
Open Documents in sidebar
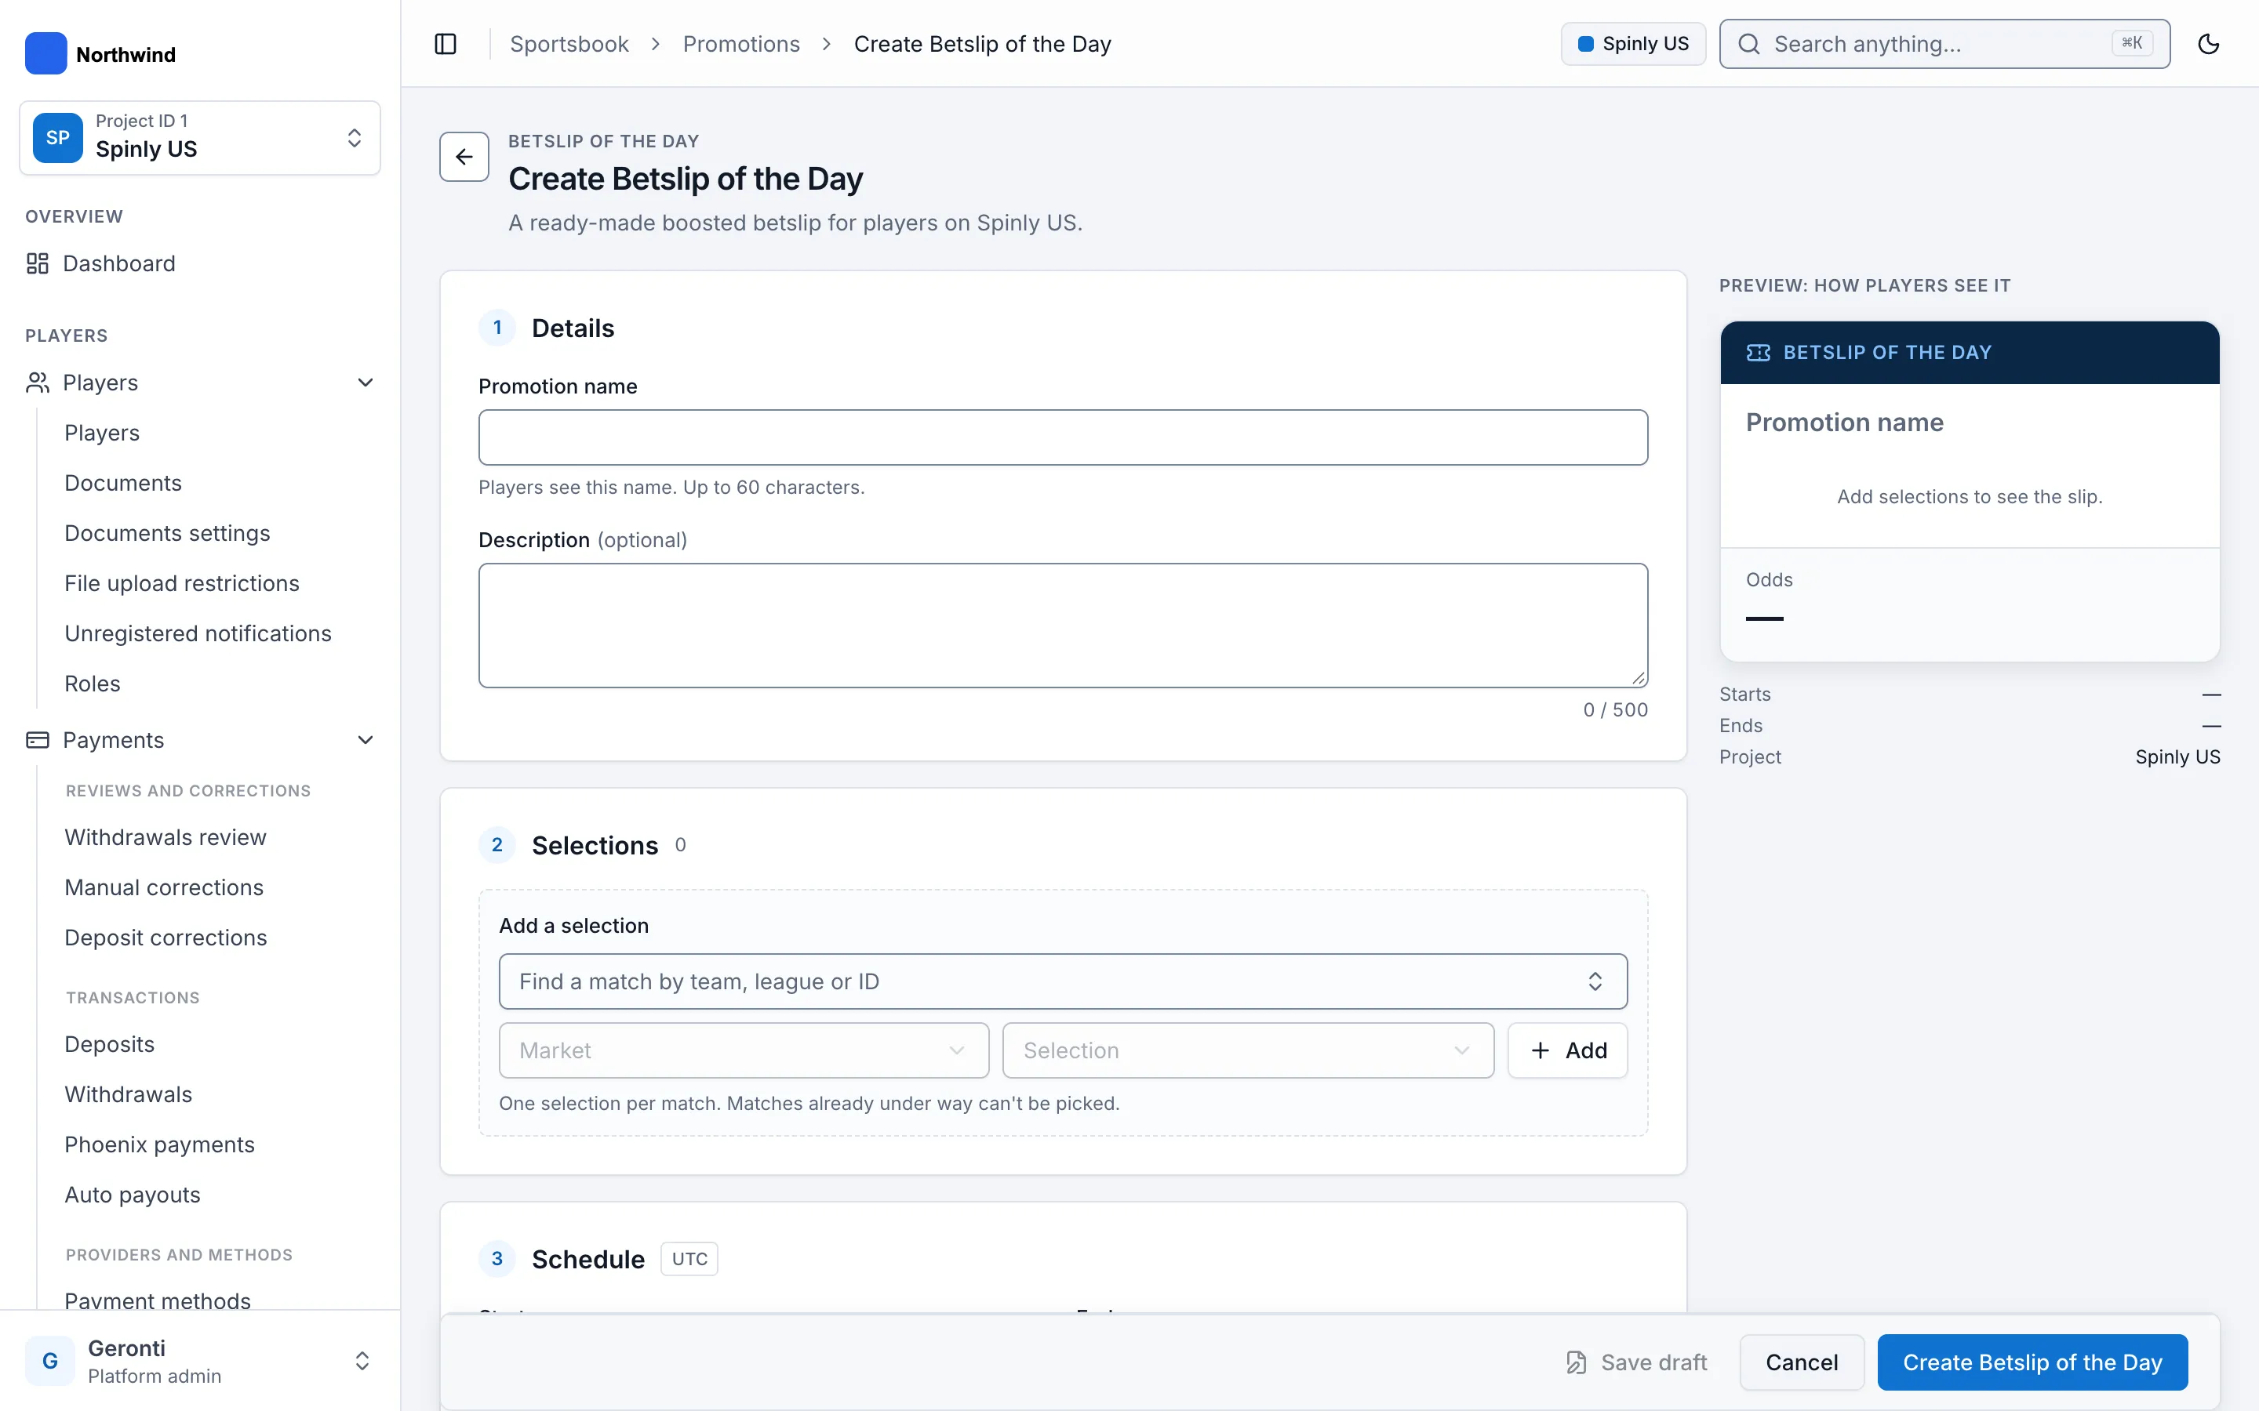[x=123, y=482]
